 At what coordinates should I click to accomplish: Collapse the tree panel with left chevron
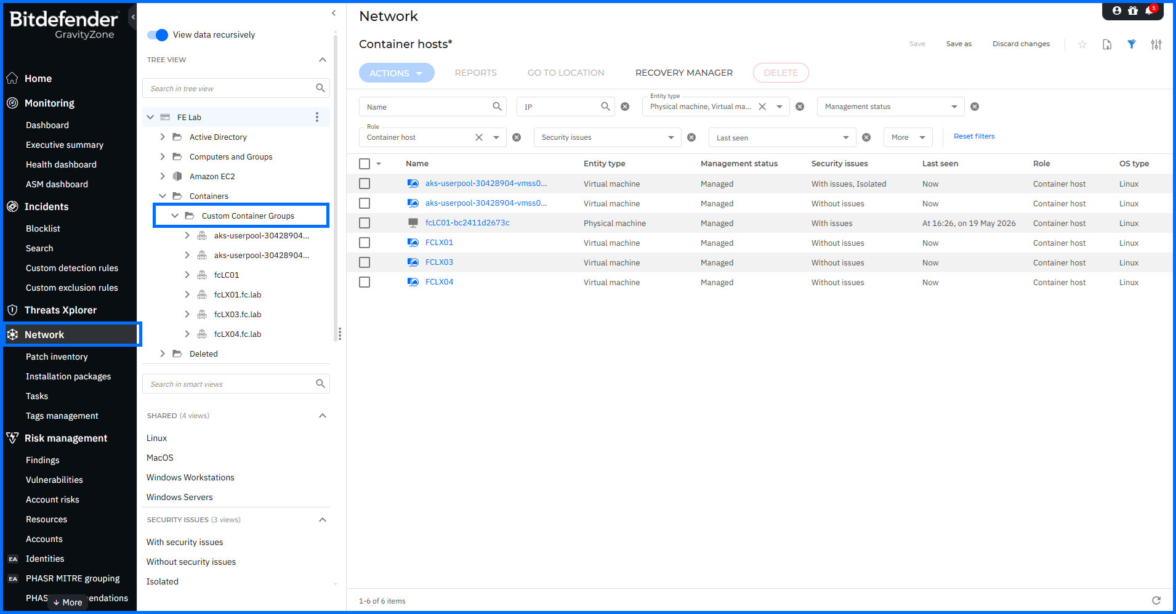click(x=334, y=13)
